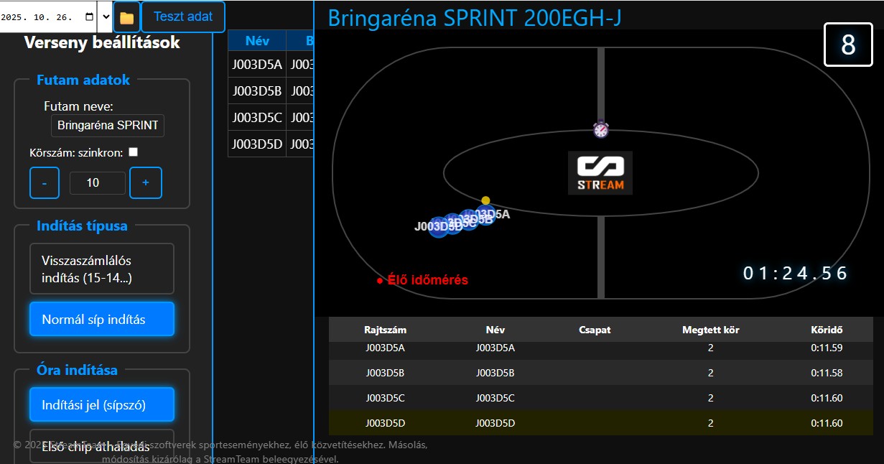
Task: Click Indítási jel (sípszó) button
Action: (101, 404)
